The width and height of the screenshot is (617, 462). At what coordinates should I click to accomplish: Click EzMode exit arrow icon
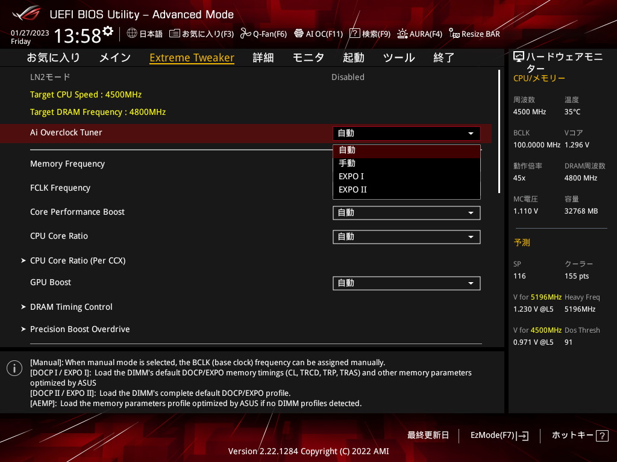[x=522, y=436]
